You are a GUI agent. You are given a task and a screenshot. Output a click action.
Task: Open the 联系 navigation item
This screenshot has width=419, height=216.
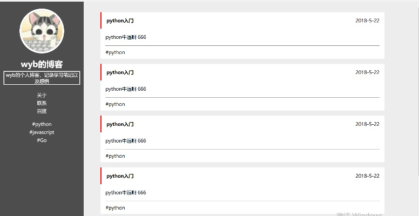pyautogui.click(x=42, y=103)
